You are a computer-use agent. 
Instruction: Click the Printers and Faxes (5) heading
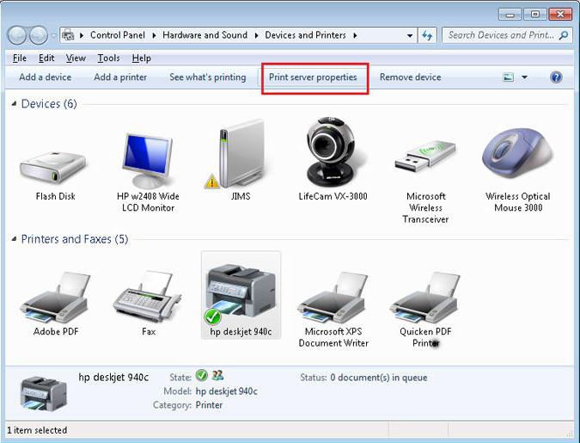(x=75, y=239)
